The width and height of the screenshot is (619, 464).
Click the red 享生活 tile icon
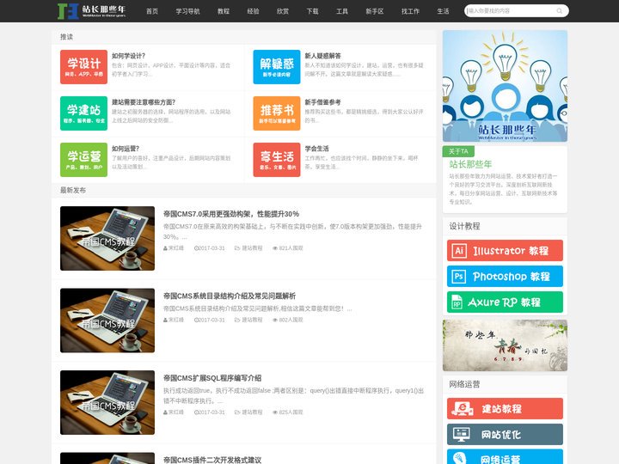(x=277, y=160)
